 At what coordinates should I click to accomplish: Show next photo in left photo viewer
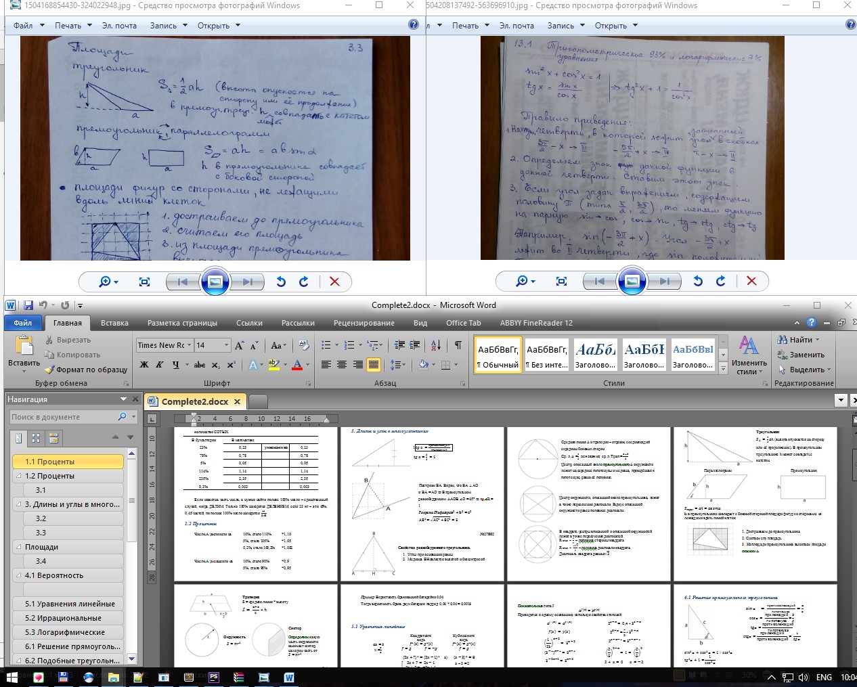point(248,282)
